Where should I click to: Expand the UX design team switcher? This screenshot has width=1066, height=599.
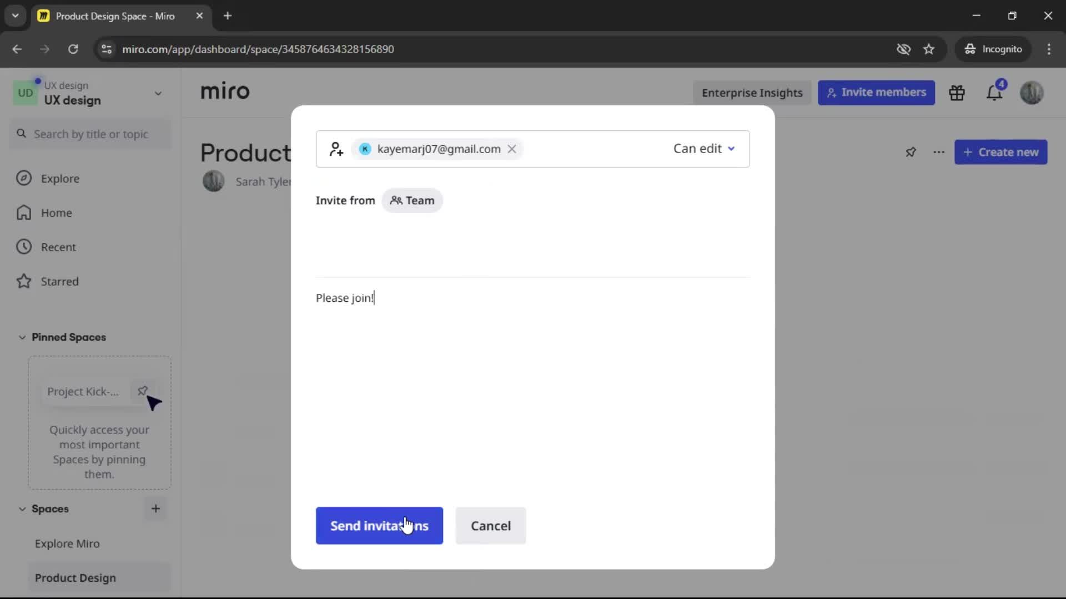click(x=158, y=93)
